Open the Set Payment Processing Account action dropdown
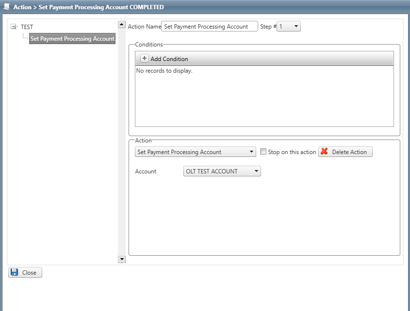This screenshot has height=311, width=410. (251, 152)
